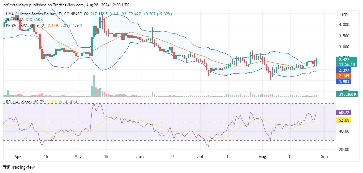This screenshot has width=363, height=173.
Task: Click the orange basis label 2.149
Action: coord(344,76)
